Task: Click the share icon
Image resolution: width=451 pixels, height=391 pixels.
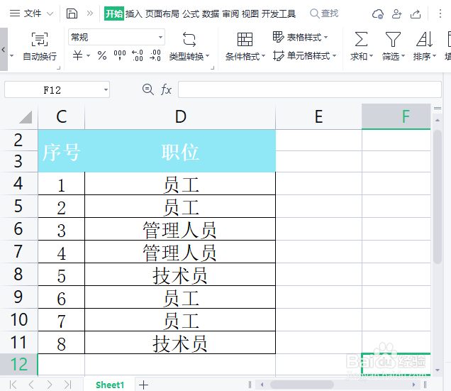Action: click(x=416, y=13)
